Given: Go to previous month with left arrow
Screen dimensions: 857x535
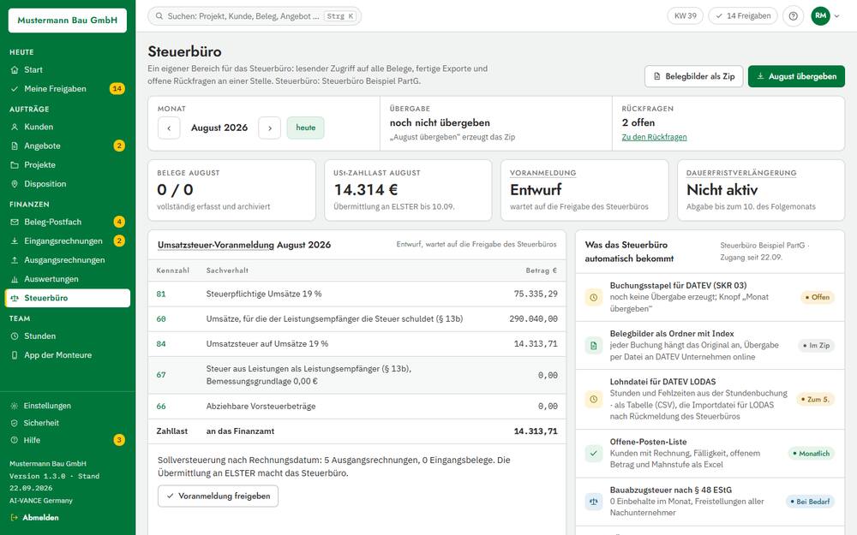Looking at the screenshot, I should tap(169, 128).
